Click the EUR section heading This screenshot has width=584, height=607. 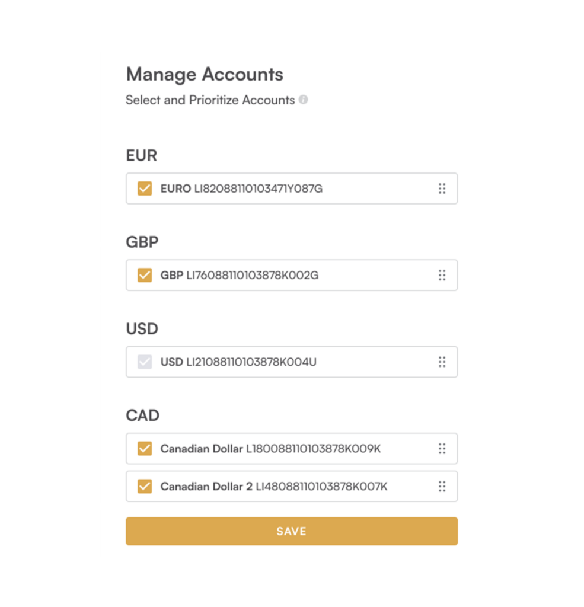coord(141,155)
